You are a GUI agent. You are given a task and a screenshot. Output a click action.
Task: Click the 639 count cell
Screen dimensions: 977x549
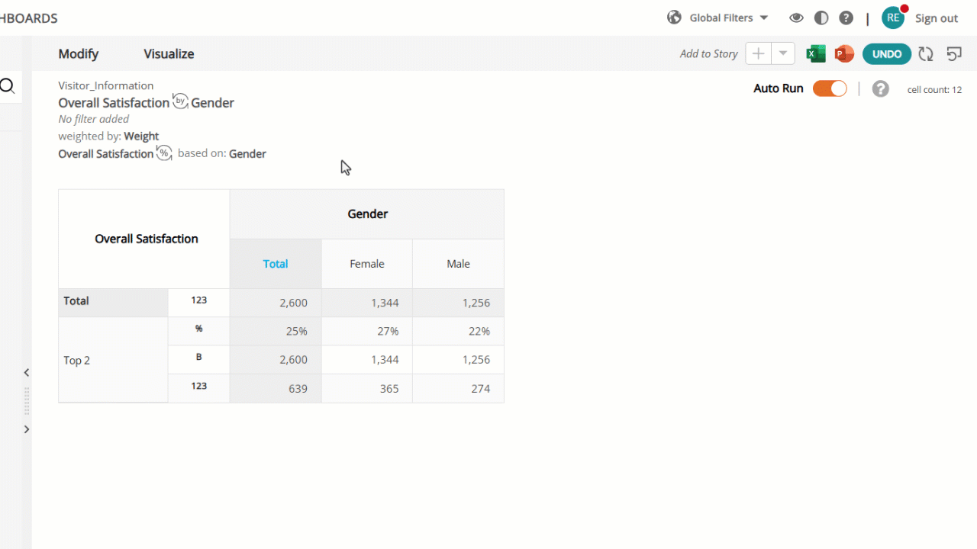(x=276, y=389)
